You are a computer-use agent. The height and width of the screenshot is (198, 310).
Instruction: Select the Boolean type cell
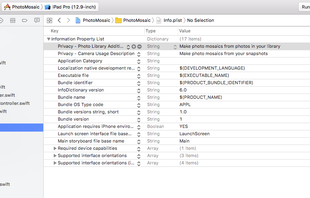coord(155,126)
